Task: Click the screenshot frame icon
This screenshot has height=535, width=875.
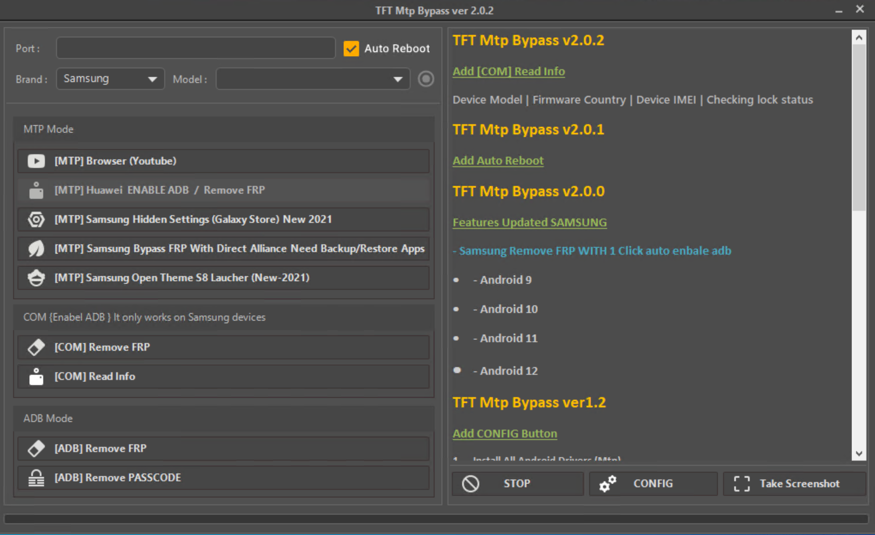Action: (742, 484)
